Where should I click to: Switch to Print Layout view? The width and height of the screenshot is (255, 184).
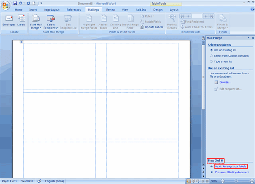pos(189,181)
